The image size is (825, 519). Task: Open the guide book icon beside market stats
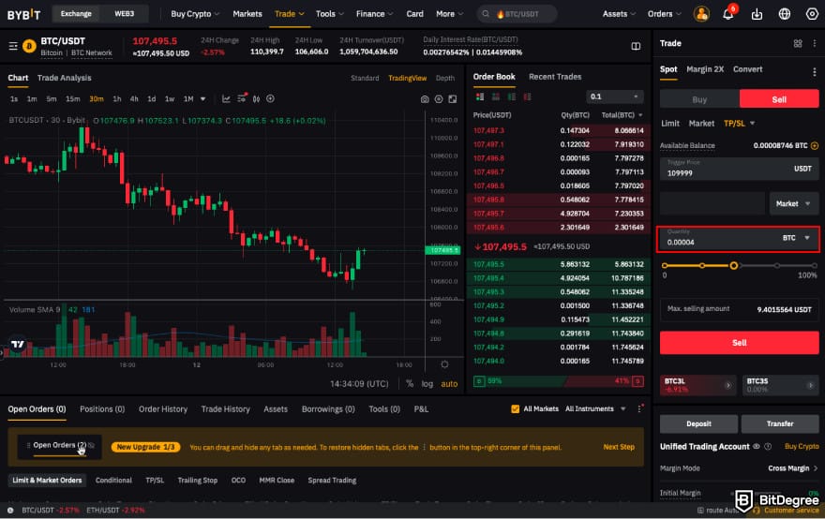pos(636,46)
